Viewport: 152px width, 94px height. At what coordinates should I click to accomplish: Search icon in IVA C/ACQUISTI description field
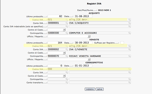point(129,23)
